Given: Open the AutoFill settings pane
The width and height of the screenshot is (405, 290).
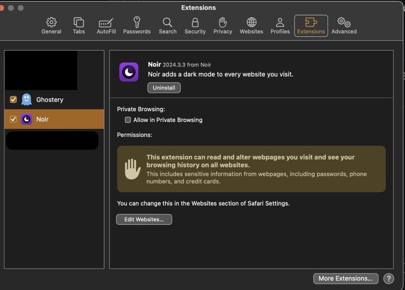Looking at the screenshot, I should (106, 26).
